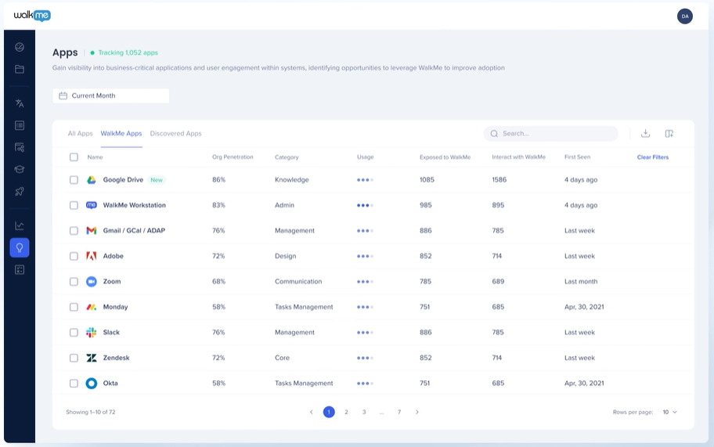Select the line chart analytics sidebar icon
This screenshot has height=447, width=714.
[20, 225]
